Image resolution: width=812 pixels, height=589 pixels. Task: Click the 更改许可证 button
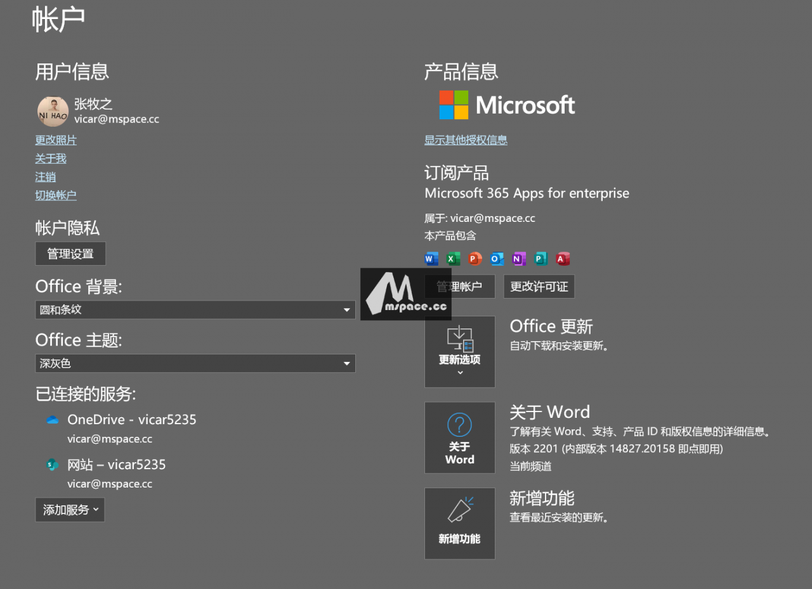[x=539, y=287]
